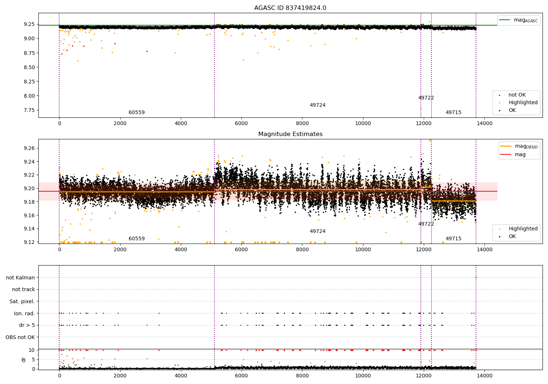Select the orange mag OBSID legend entry

(x=519, y=146)
